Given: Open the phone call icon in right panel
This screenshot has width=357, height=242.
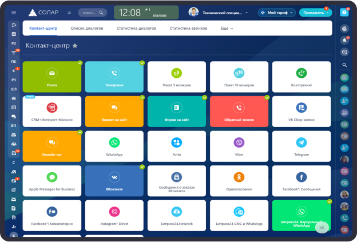Looking at the screenshot, I should (344, 218).
